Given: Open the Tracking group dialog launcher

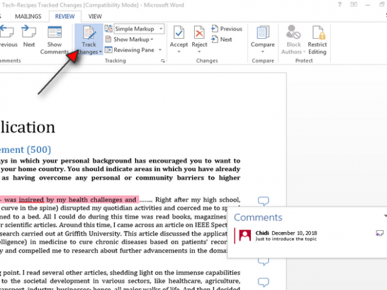Looking at the screenshot, I should 163,61.
